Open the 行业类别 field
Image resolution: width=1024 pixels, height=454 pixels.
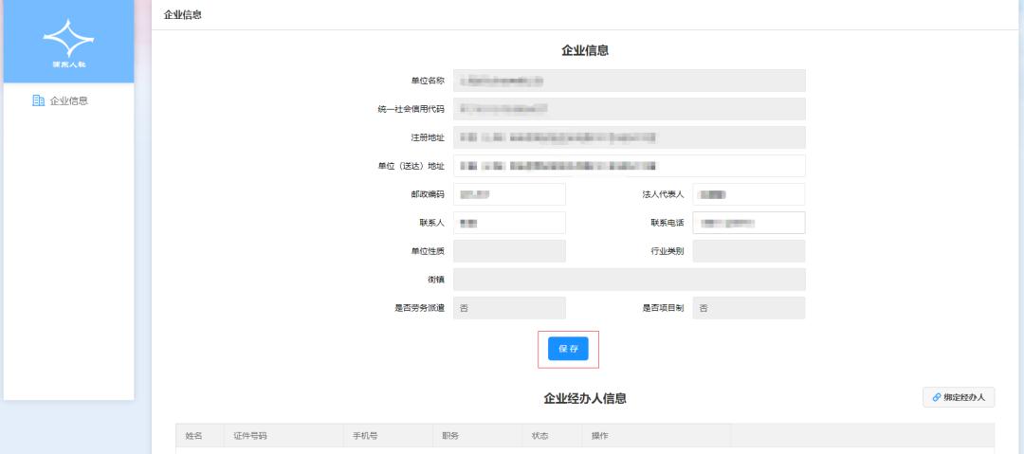click(749, 251)
